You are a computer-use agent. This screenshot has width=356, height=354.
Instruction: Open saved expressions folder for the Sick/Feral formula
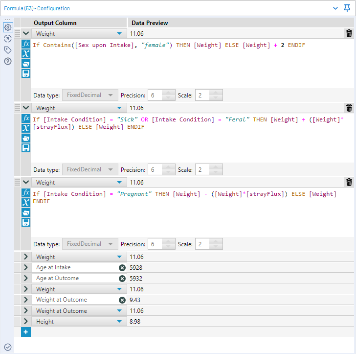tap(26, 138)
